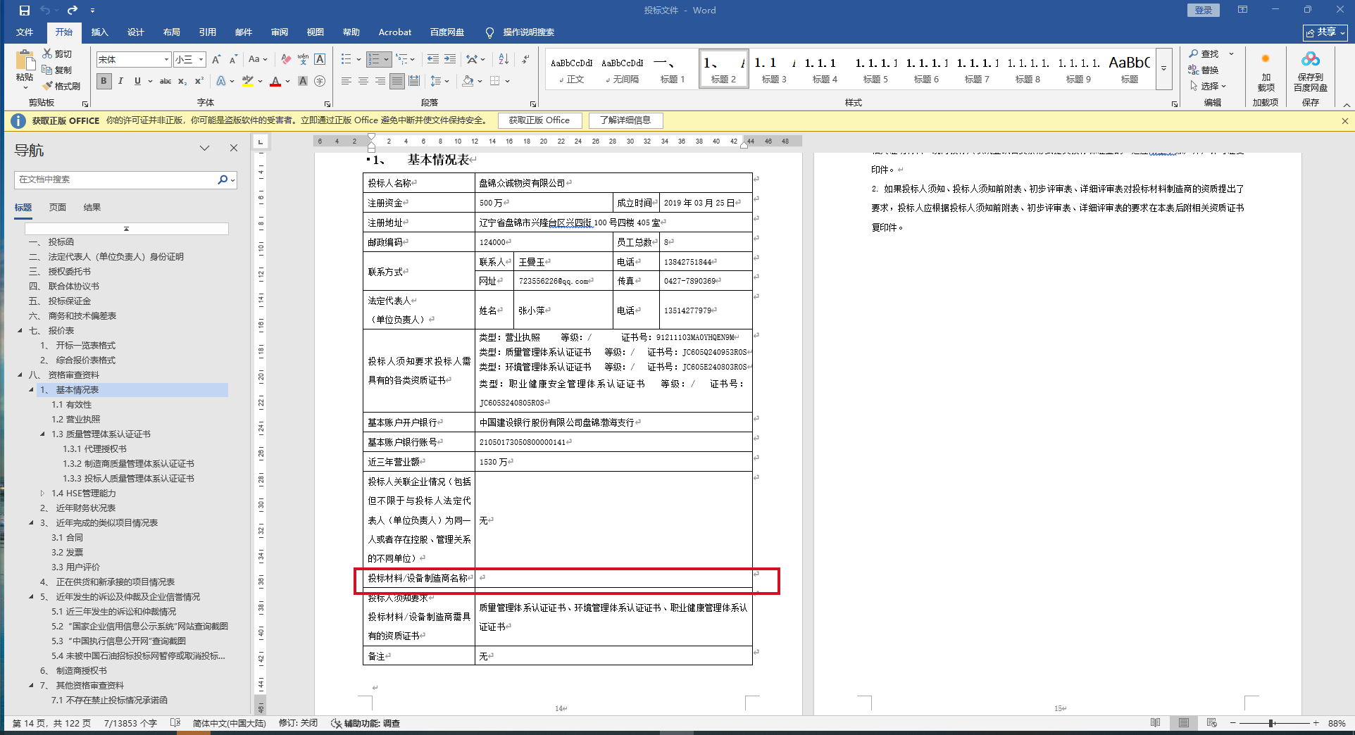1355x735 pixels.
Task: Clear all formatting with the eraser icon
Action: point(286,60)
